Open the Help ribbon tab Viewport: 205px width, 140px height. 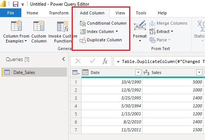point(162,13)
